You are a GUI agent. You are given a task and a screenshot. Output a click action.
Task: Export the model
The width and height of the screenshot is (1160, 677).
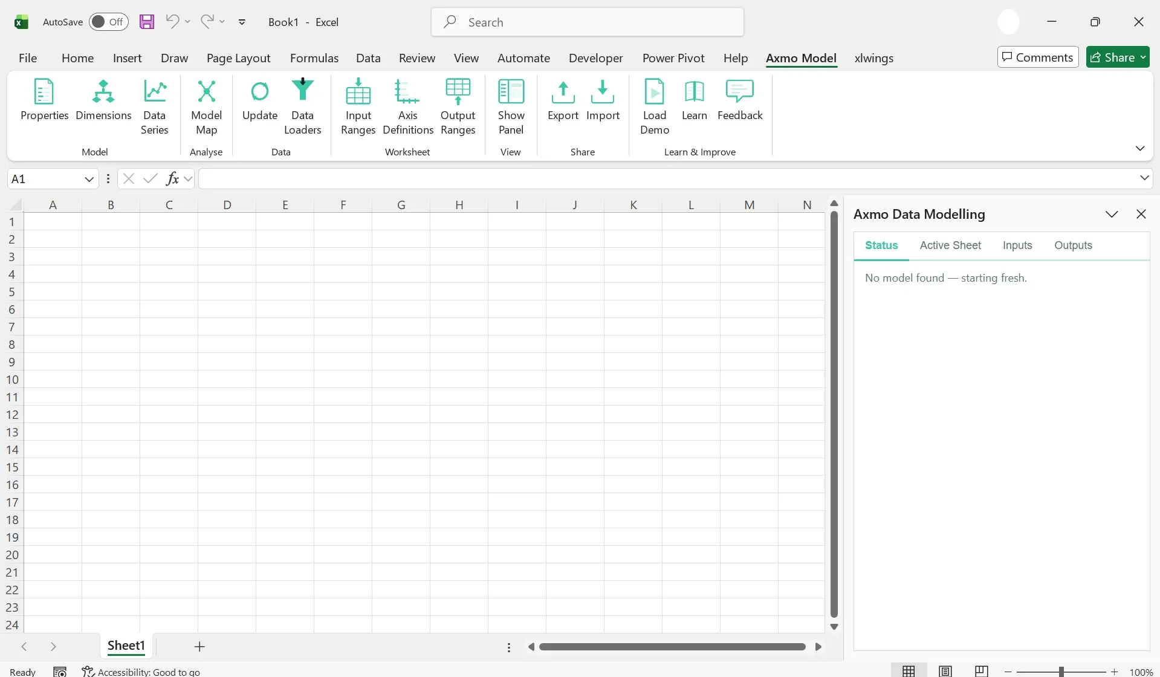click(563, 100)
